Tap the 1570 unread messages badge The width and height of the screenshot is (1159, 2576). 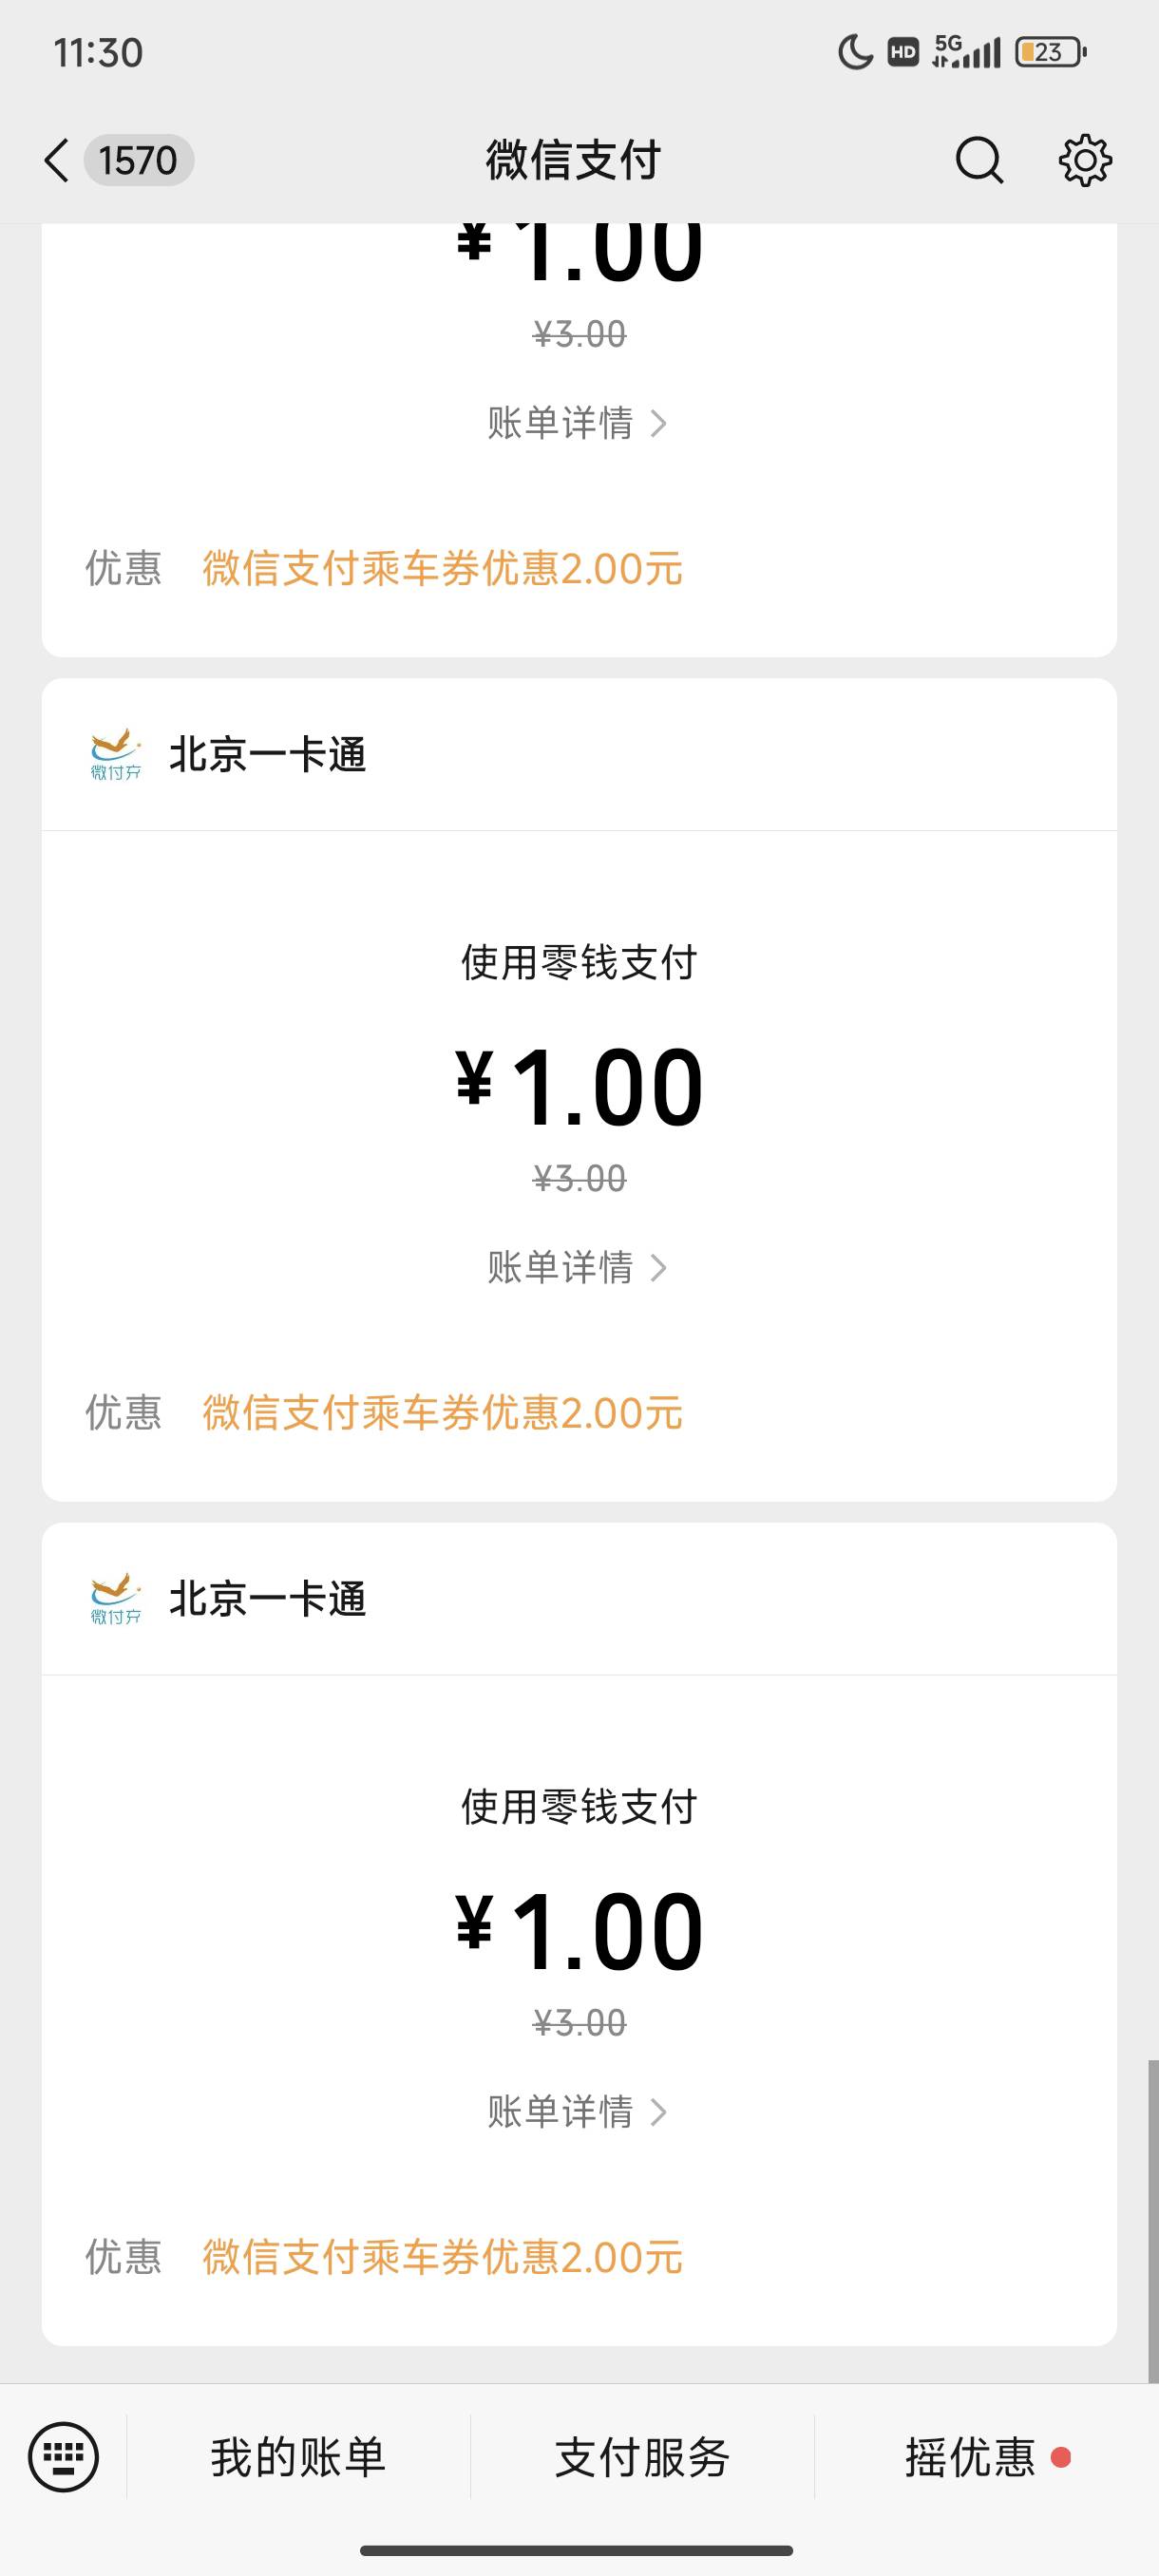[138, 160]
